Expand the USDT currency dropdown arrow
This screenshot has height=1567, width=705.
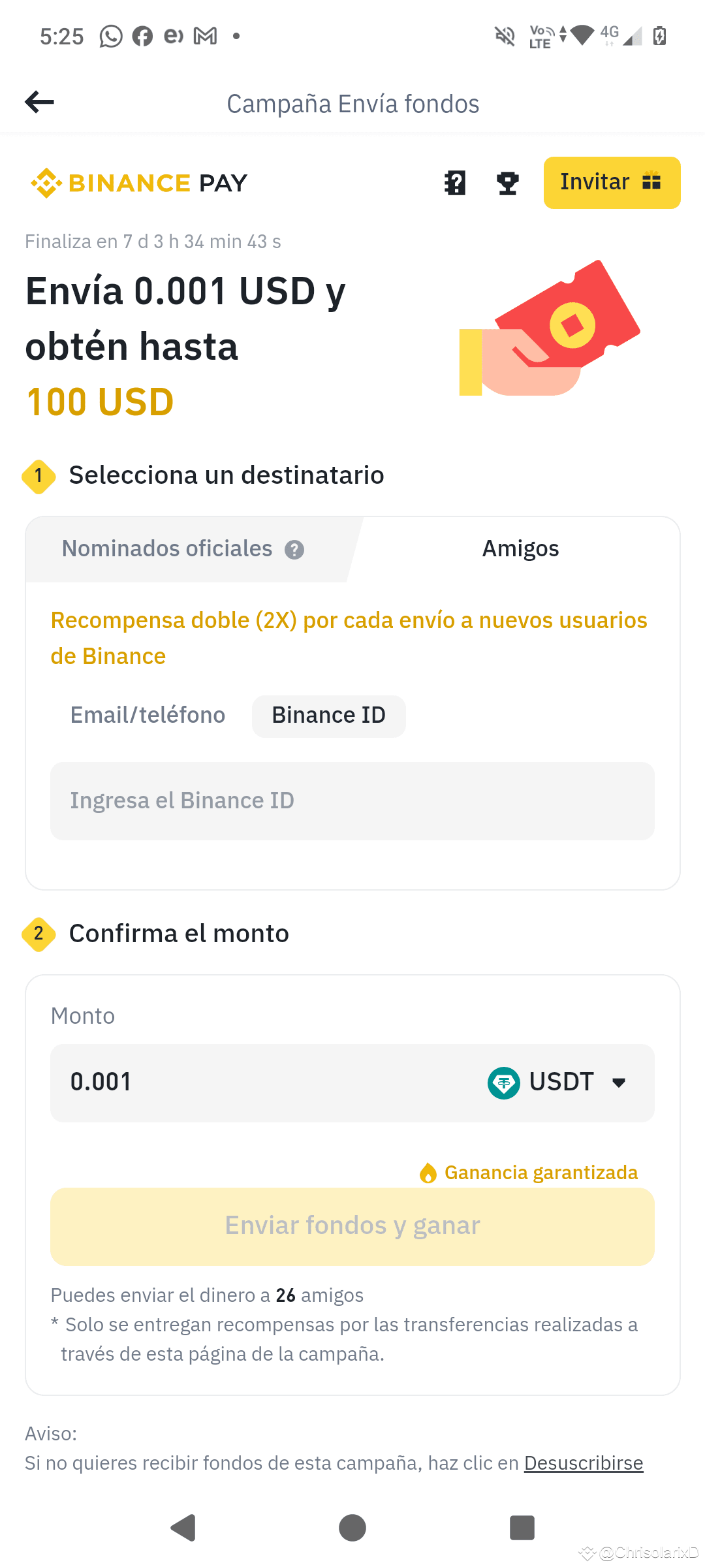(619, 1083)
